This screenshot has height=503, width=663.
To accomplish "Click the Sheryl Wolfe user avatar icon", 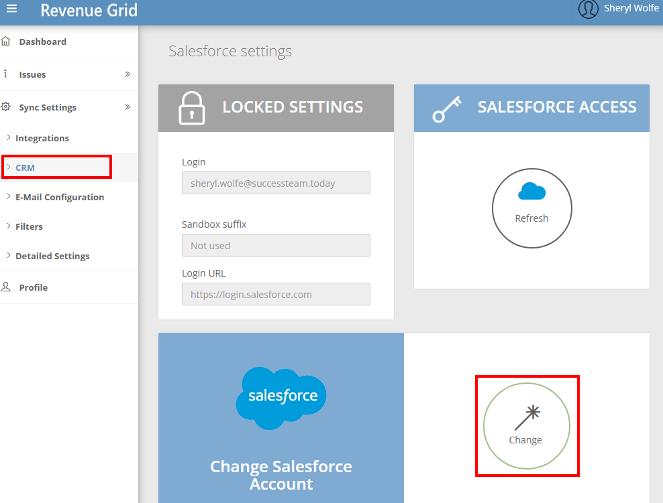I will (x=588, y=9).
